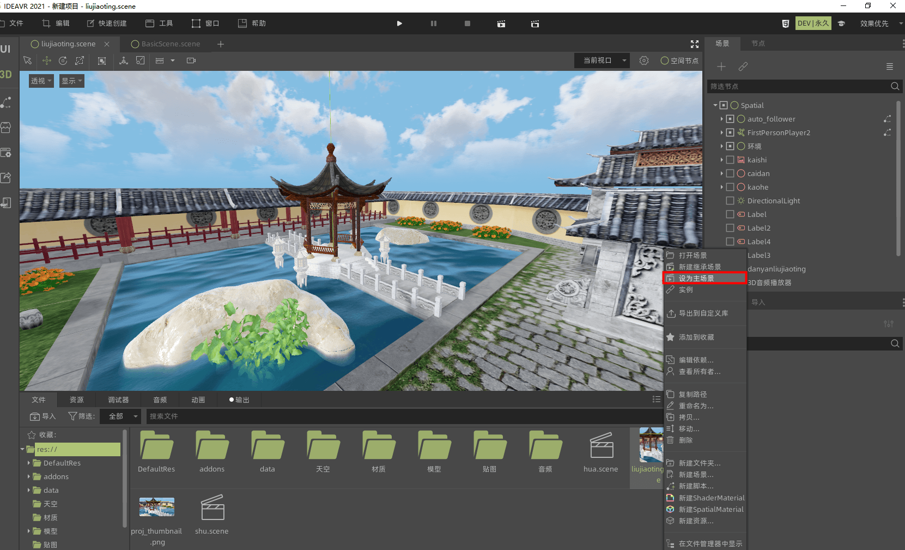905x550 pixels.
Task: Expand the 环境 node
Action: click(722, 146)
